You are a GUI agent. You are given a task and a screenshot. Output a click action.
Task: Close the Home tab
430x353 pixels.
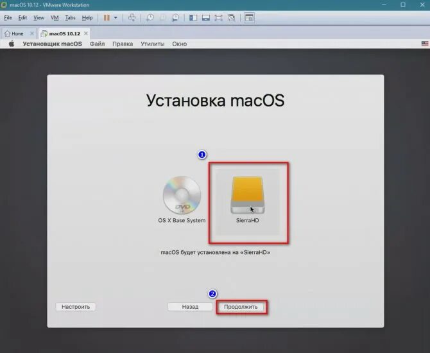32,33
